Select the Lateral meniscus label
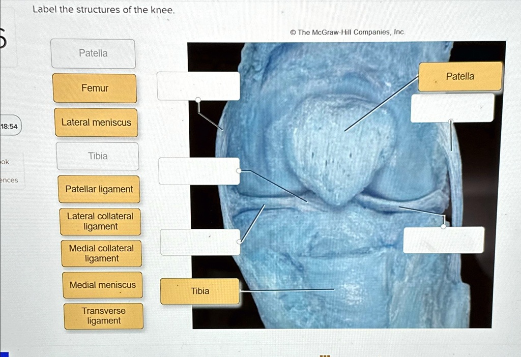The image size is (521, 357). 96,122
